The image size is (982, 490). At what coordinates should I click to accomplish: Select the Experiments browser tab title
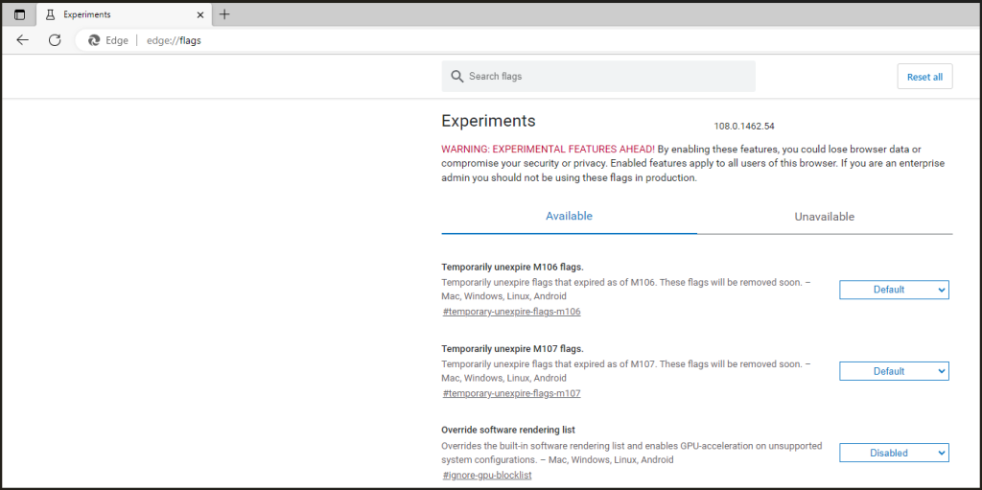pos(87,15)
